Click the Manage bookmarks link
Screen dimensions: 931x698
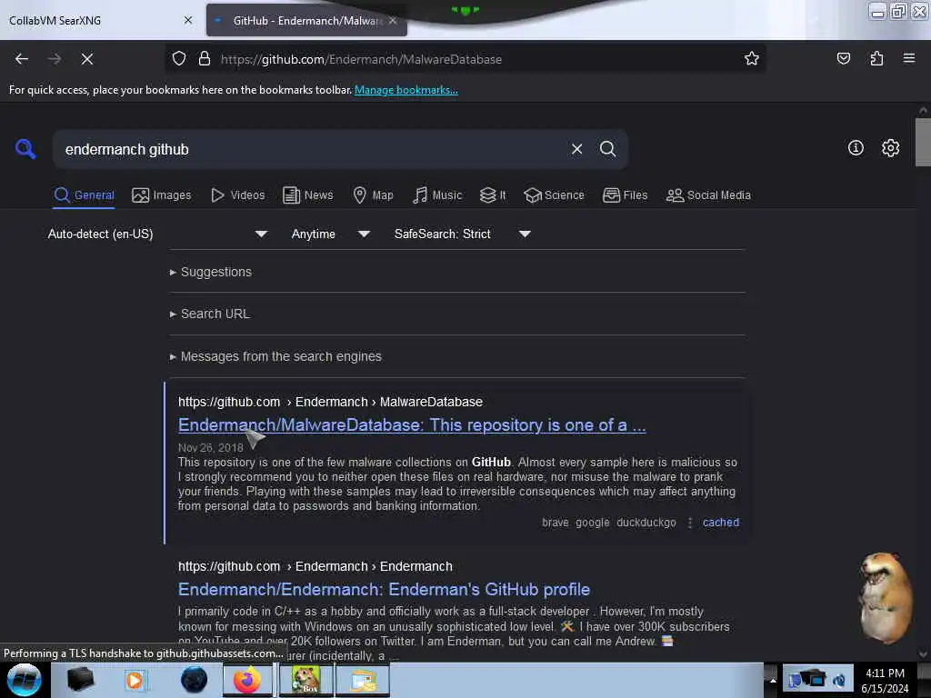(x=406, y=90)
